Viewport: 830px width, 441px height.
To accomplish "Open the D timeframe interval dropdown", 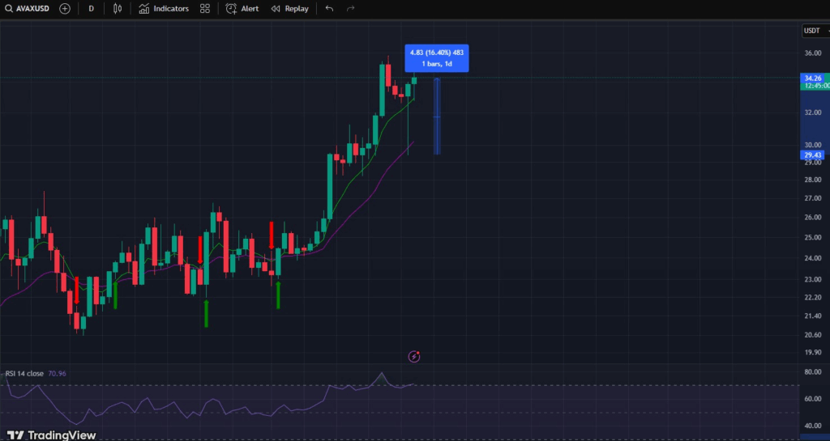I will click(91, 8).
